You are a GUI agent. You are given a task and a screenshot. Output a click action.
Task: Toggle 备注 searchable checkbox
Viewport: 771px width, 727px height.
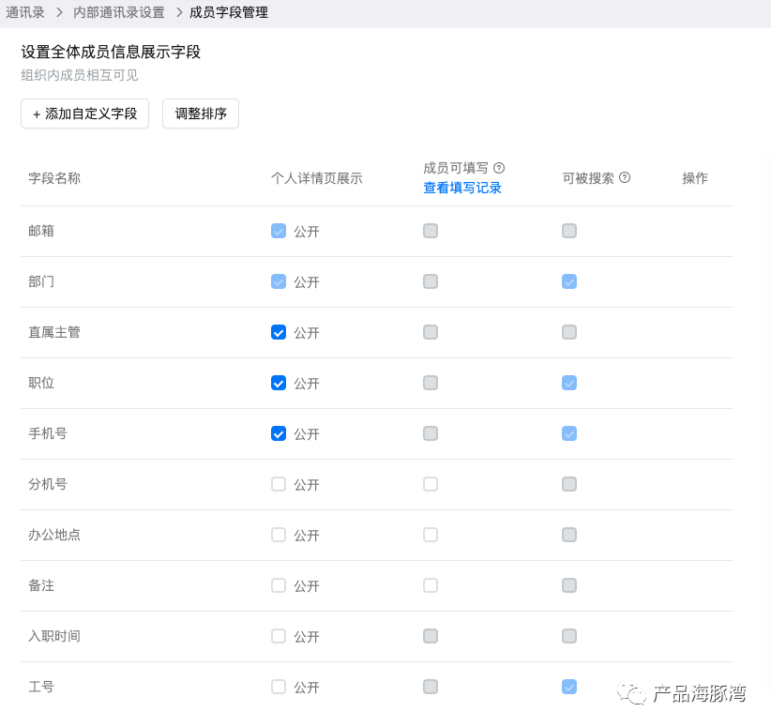pyautogui.click(x=569, y=585)
